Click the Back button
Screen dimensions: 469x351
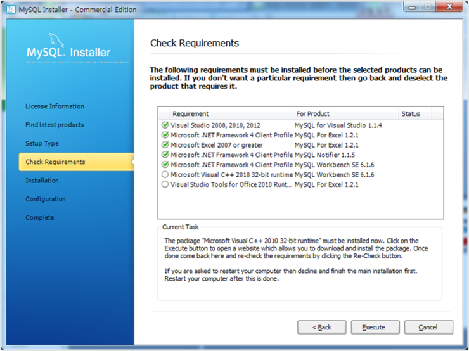tap(321, 327)
